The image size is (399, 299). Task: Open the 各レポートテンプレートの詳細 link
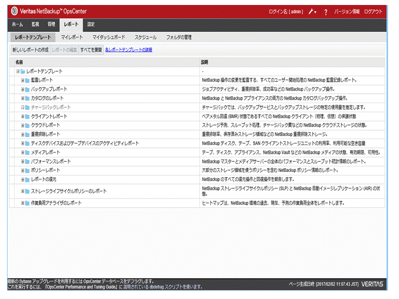tap(129, 50)
